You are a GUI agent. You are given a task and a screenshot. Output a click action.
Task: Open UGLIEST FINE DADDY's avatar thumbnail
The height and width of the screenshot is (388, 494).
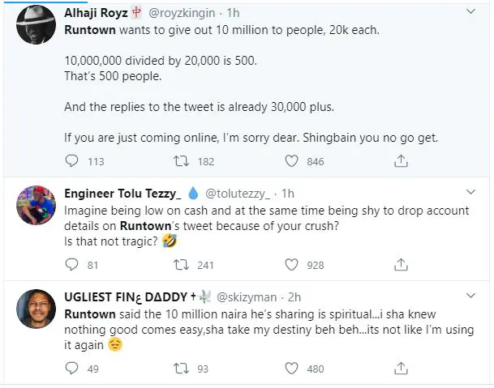38,310
